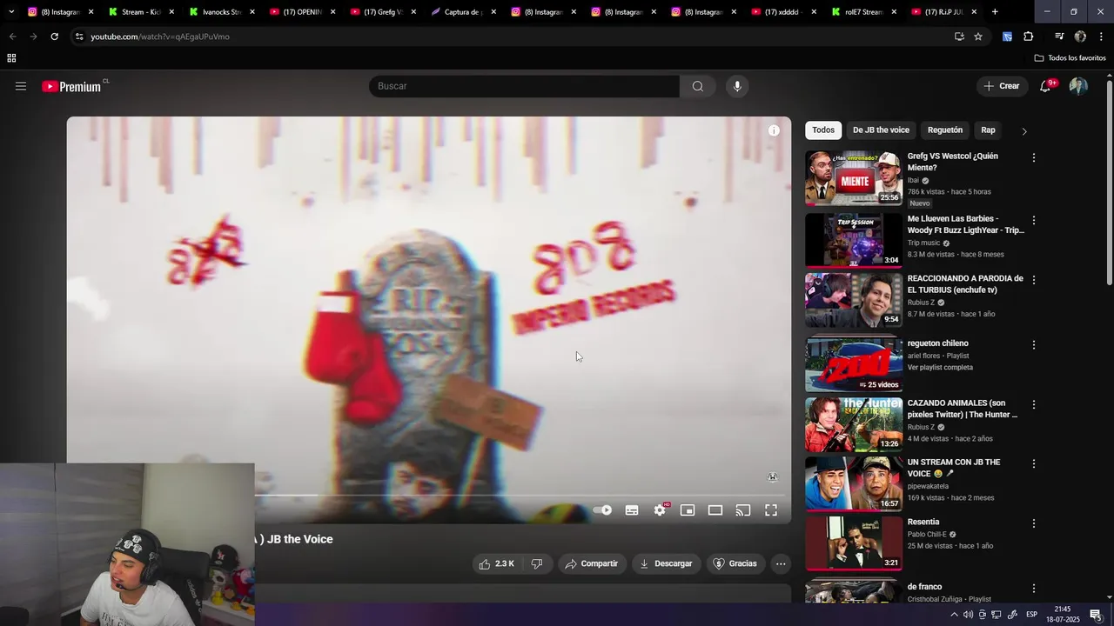
Task: Show hidden system tray icons
Action: 954,615
